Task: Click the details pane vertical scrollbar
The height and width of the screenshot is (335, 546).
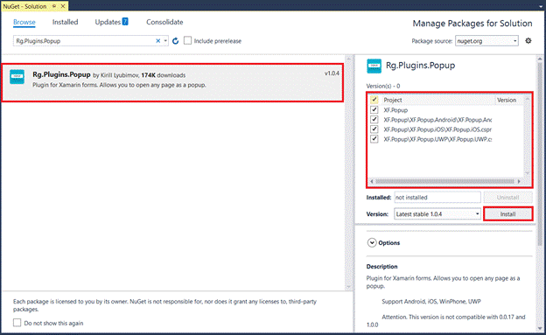Action: click(539, 153)
